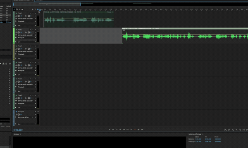Click the Piste 1 stereo pan knob

(x=29, y=16)
